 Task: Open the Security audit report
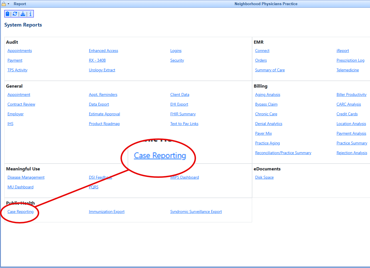click(x=177, y=61)
